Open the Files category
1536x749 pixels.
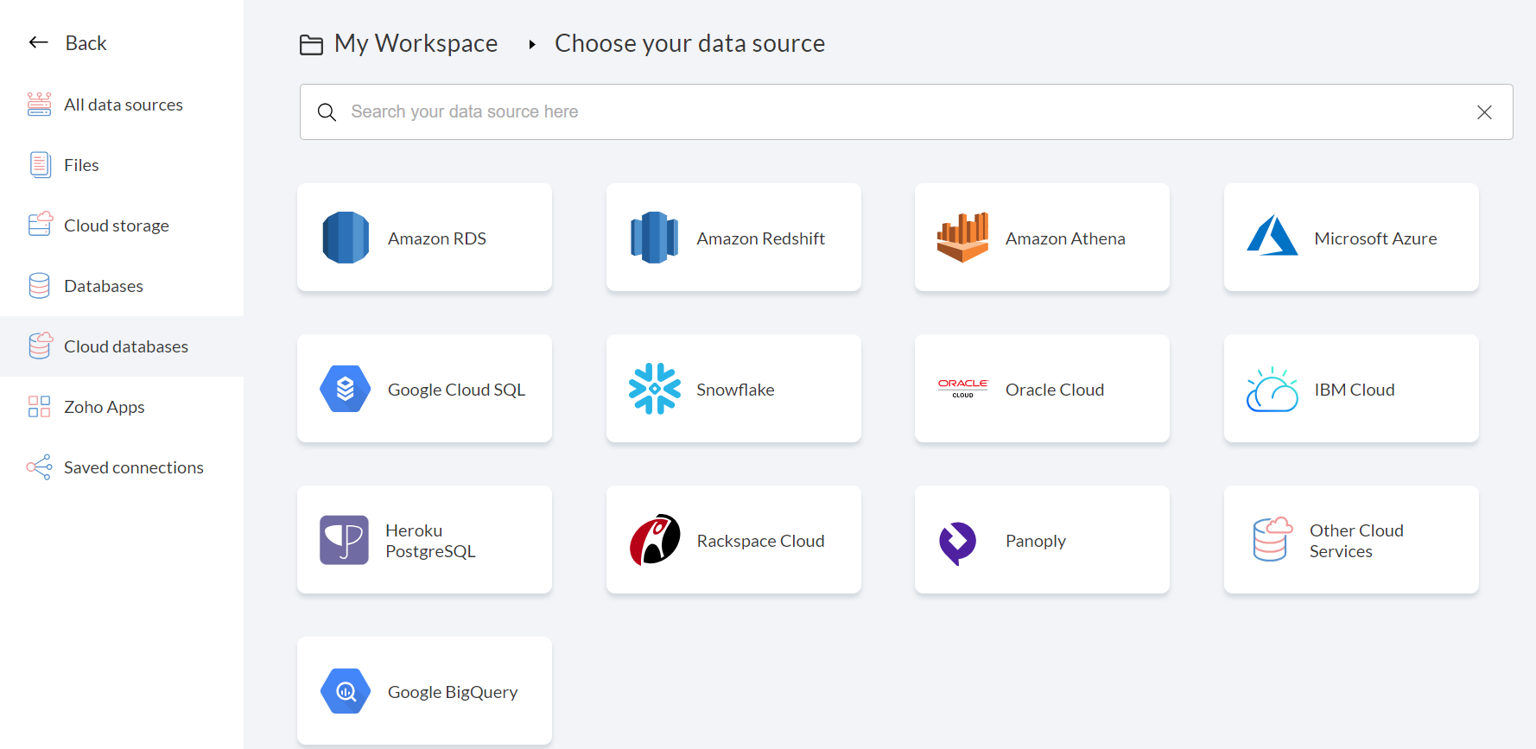click(81, 165)
